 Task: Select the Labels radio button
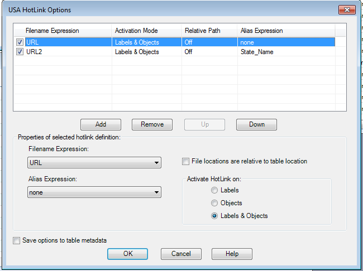pyautogui.click(x=214, y=190)
